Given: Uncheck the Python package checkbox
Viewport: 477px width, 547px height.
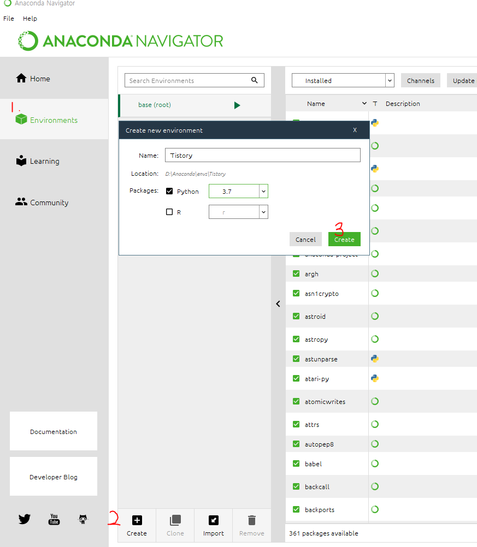Looking at the screenshot, I should (169, 191).
